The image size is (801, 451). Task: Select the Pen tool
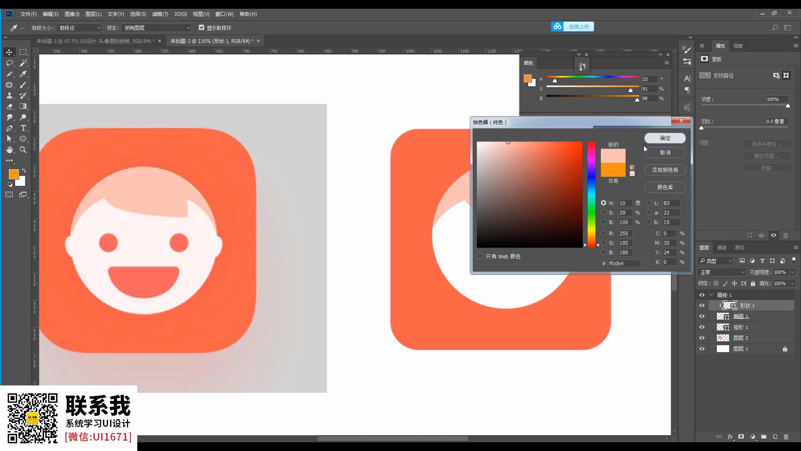tap(9, 128)
